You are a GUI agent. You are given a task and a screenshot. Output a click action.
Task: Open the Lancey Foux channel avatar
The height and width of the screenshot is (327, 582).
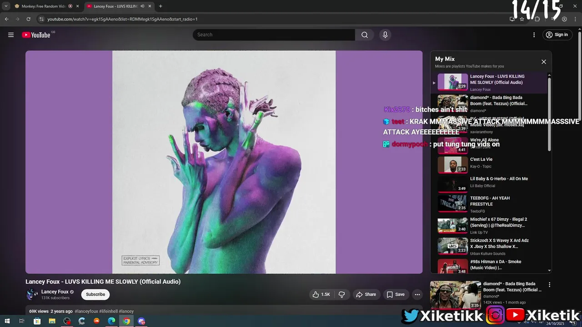click(32, 294)
